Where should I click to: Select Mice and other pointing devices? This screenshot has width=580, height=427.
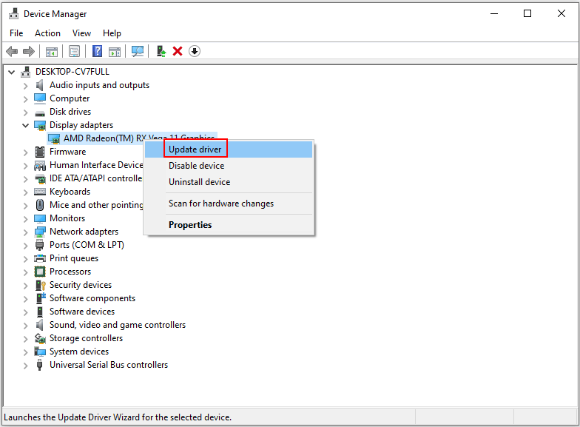[96, 205]
